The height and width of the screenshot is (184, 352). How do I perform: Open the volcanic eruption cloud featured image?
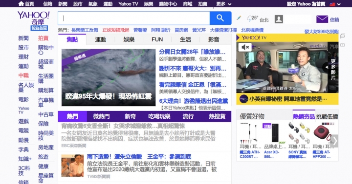(x=109, y=77)
